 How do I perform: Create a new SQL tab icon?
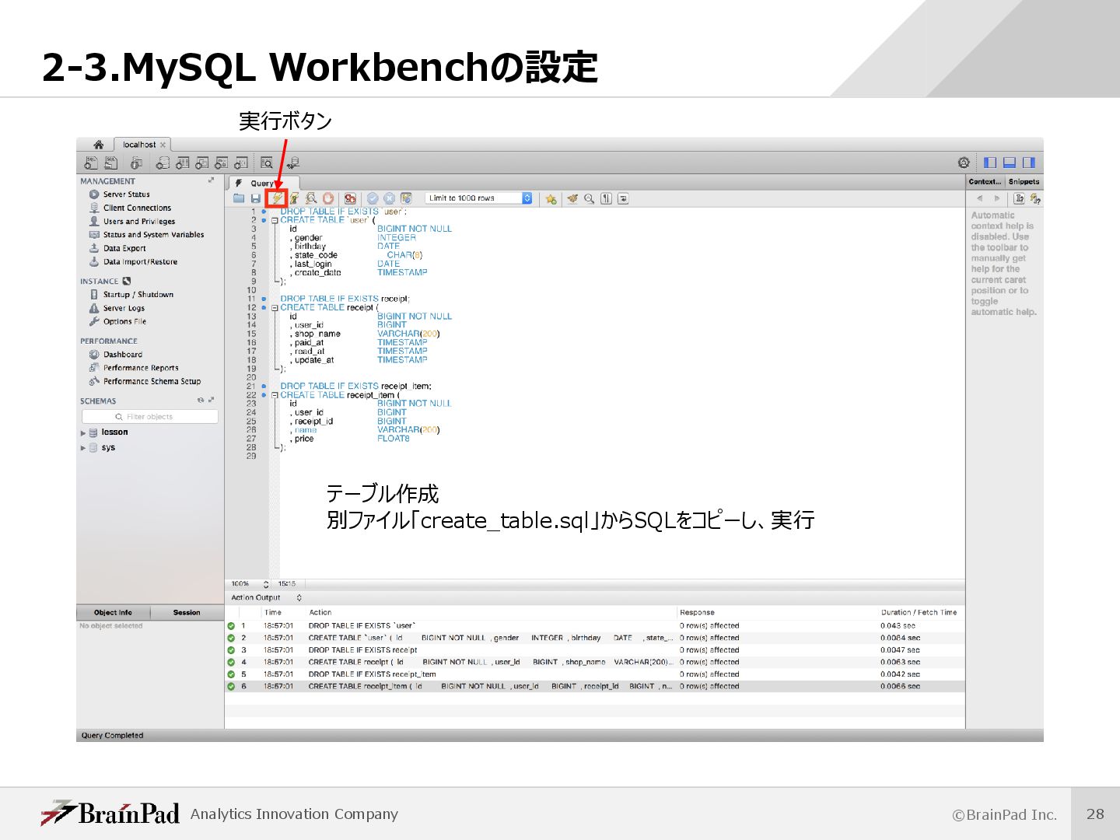tap(92, 163)
